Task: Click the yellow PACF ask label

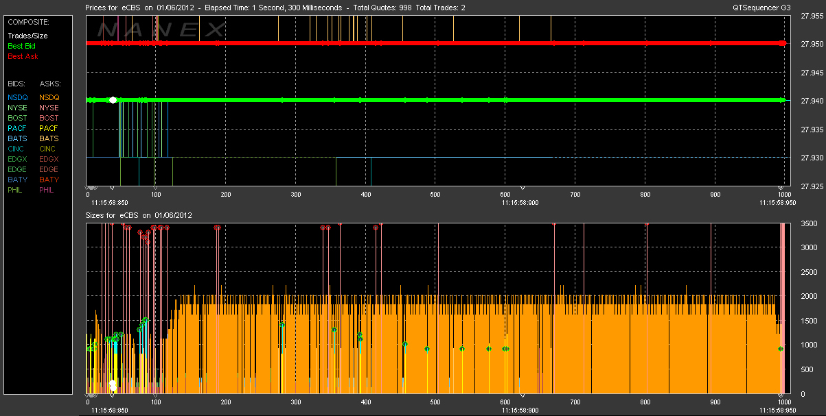Action: pos(49,128)
